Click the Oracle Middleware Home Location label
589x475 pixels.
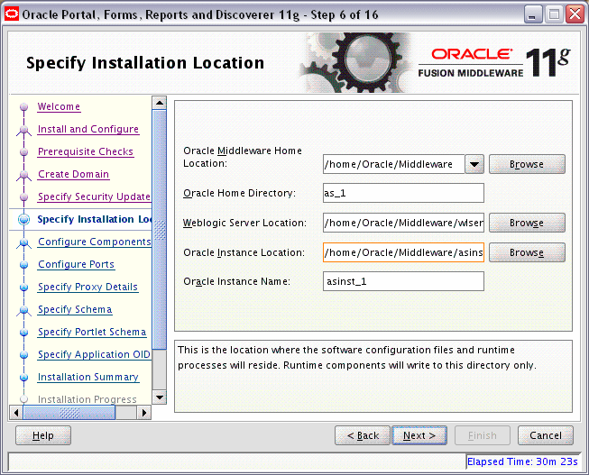pyautogui.click(x=243, y=157)
